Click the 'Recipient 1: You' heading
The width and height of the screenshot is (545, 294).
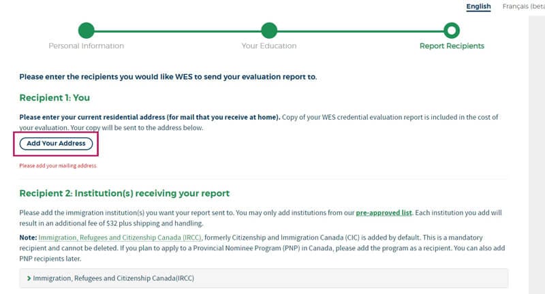pyautogui.click(x=54, y=98)
